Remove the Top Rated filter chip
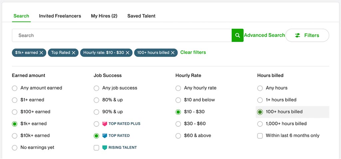The height and width of the screenshot is (159, 341). [74, 53]
